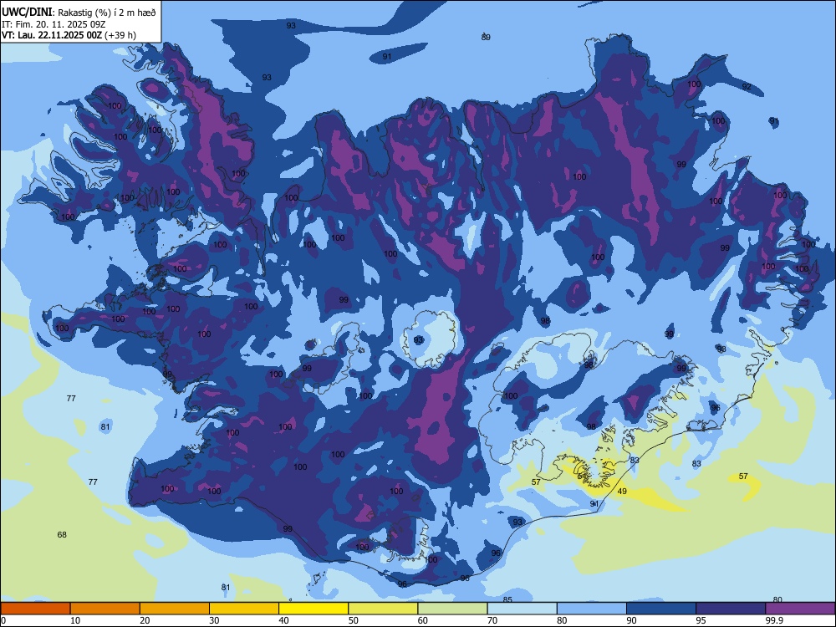Image resolution: width=836 pixels, height=627 pixels.
Task: Click the 'VT: Lau. 22.11.2025 00Z' valid time
Action: click(x=52, y=35)
